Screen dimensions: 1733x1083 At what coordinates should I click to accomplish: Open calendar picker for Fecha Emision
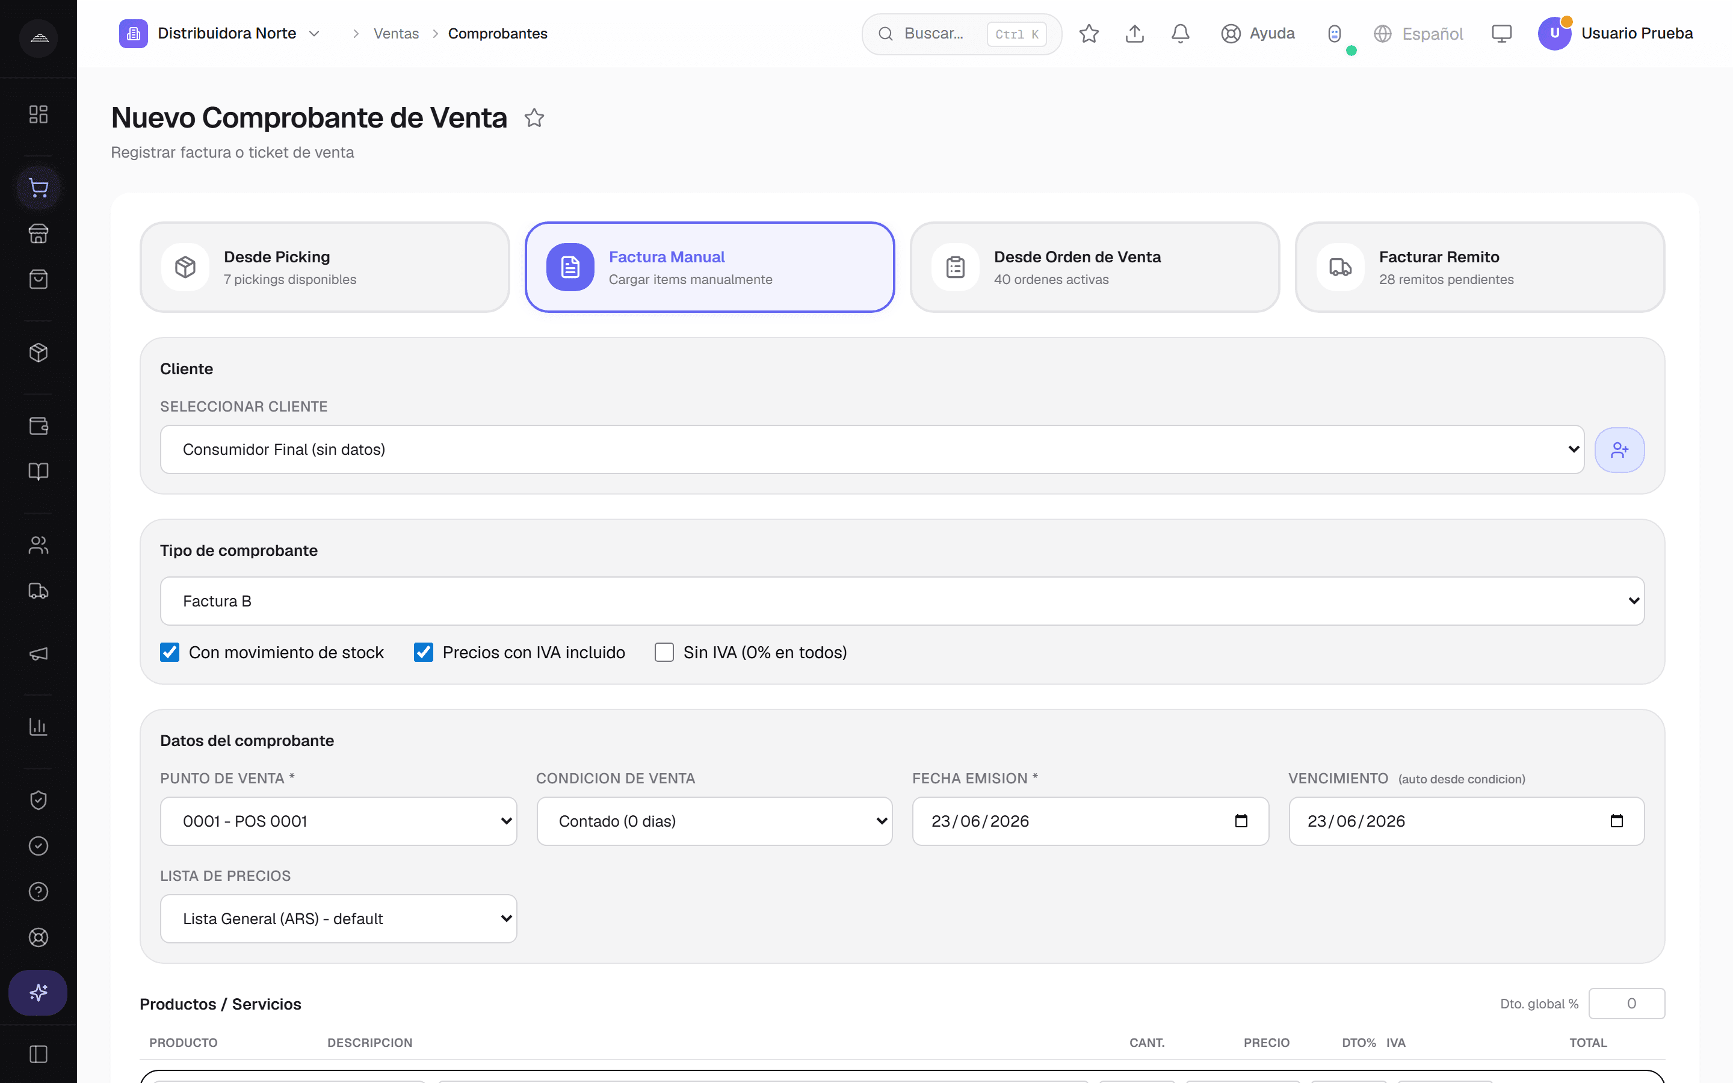pyautogui.click(x=1241, y=821)
